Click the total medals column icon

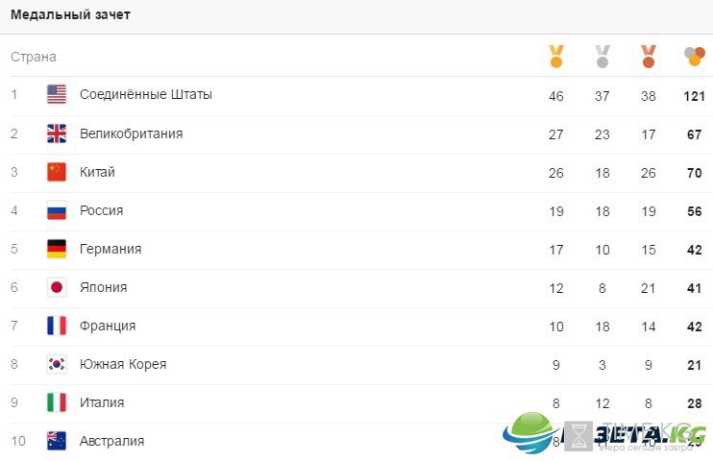pos(695,57)
